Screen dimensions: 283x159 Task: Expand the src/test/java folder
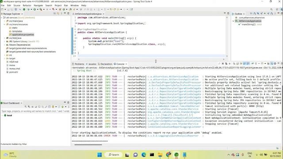pos(5,38)
